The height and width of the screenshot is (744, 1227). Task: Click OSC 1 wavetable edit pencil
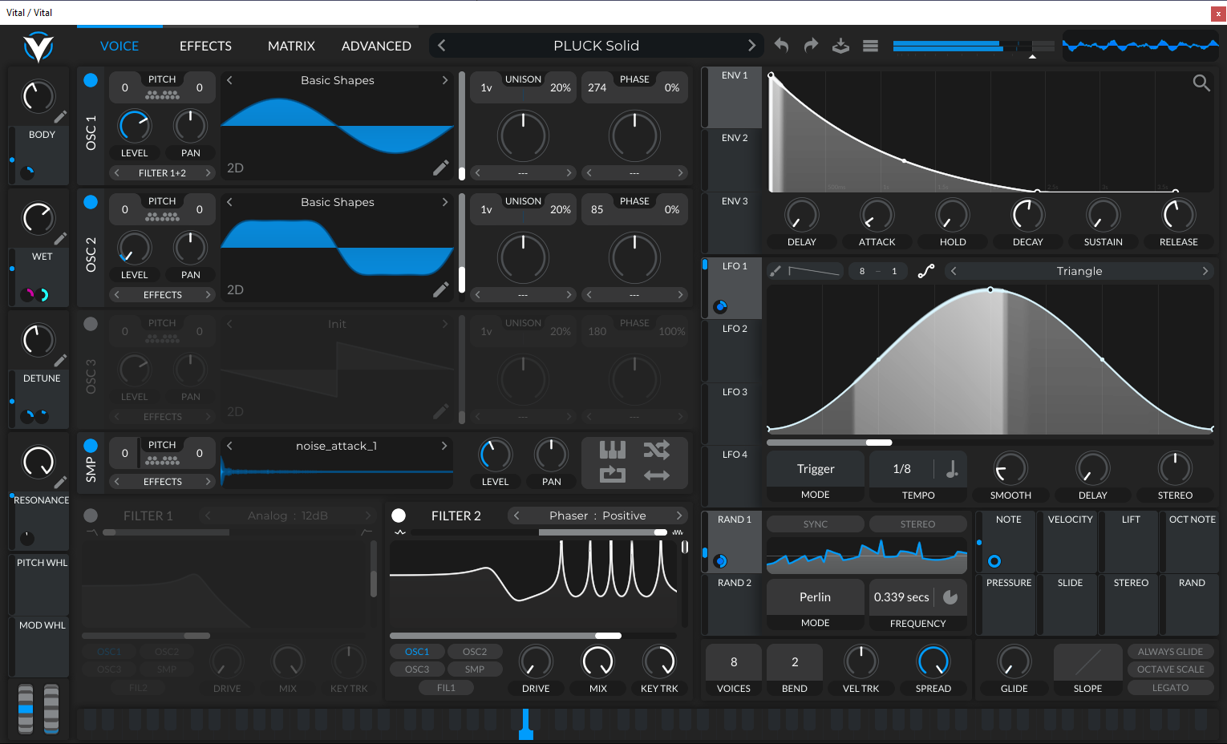440,168
